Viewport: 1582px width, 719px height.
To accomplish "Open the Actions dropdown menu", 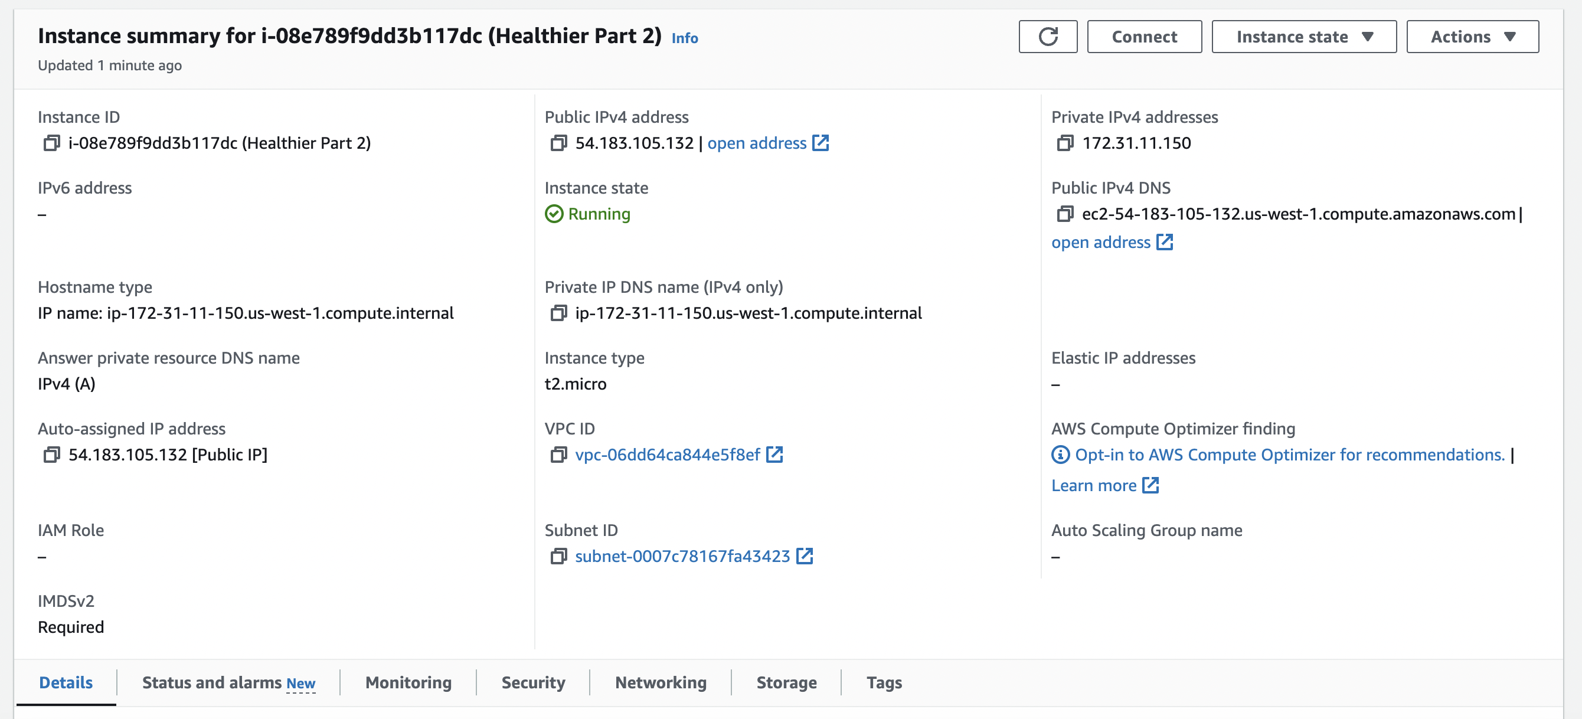I will point(1472,37).
